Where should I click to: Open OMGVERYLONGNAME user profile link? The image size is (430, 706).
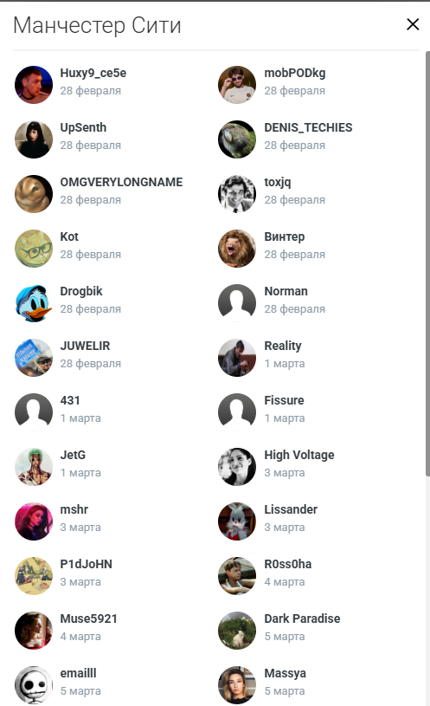click(x=121, y=182)
